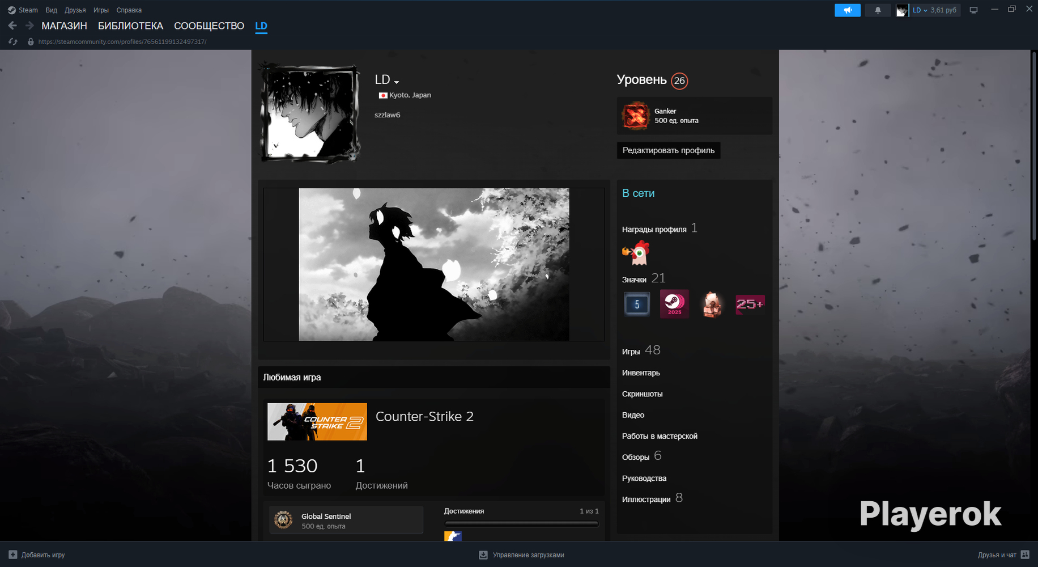Click the Global Sentinel badge icon
1038x567 pixels.
click(283, 520)
